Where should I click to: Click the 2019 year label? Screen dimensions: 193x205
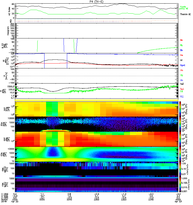[x=4, y=202]
